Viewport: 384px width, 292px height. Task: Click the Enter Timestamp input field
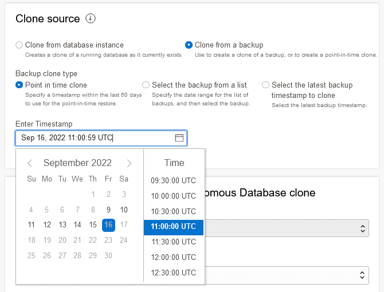[x=101, y=138]
